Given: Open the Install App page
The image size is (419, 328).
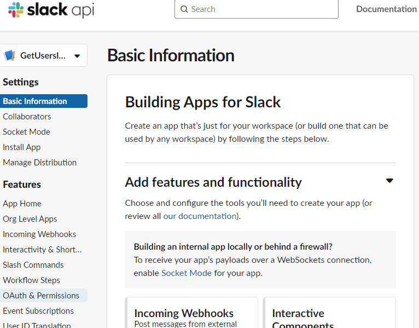Looking at the screenshot, I should pyautogui.click(x=22, y=147).
